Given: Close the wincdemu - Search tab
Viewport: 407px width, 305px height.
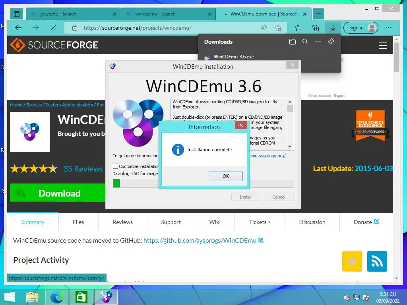Looking at the screenshot, I should click(x=209, y=14).
